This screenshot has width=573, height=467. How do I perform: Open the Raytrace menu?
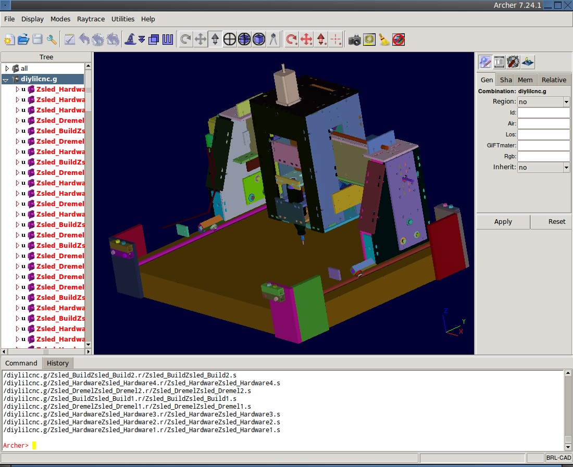91,19
